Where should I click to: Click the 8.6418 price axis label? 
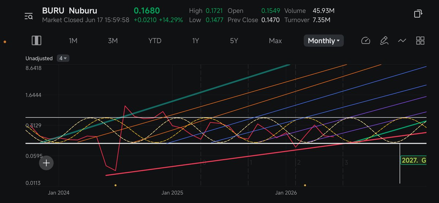point(33,68)
